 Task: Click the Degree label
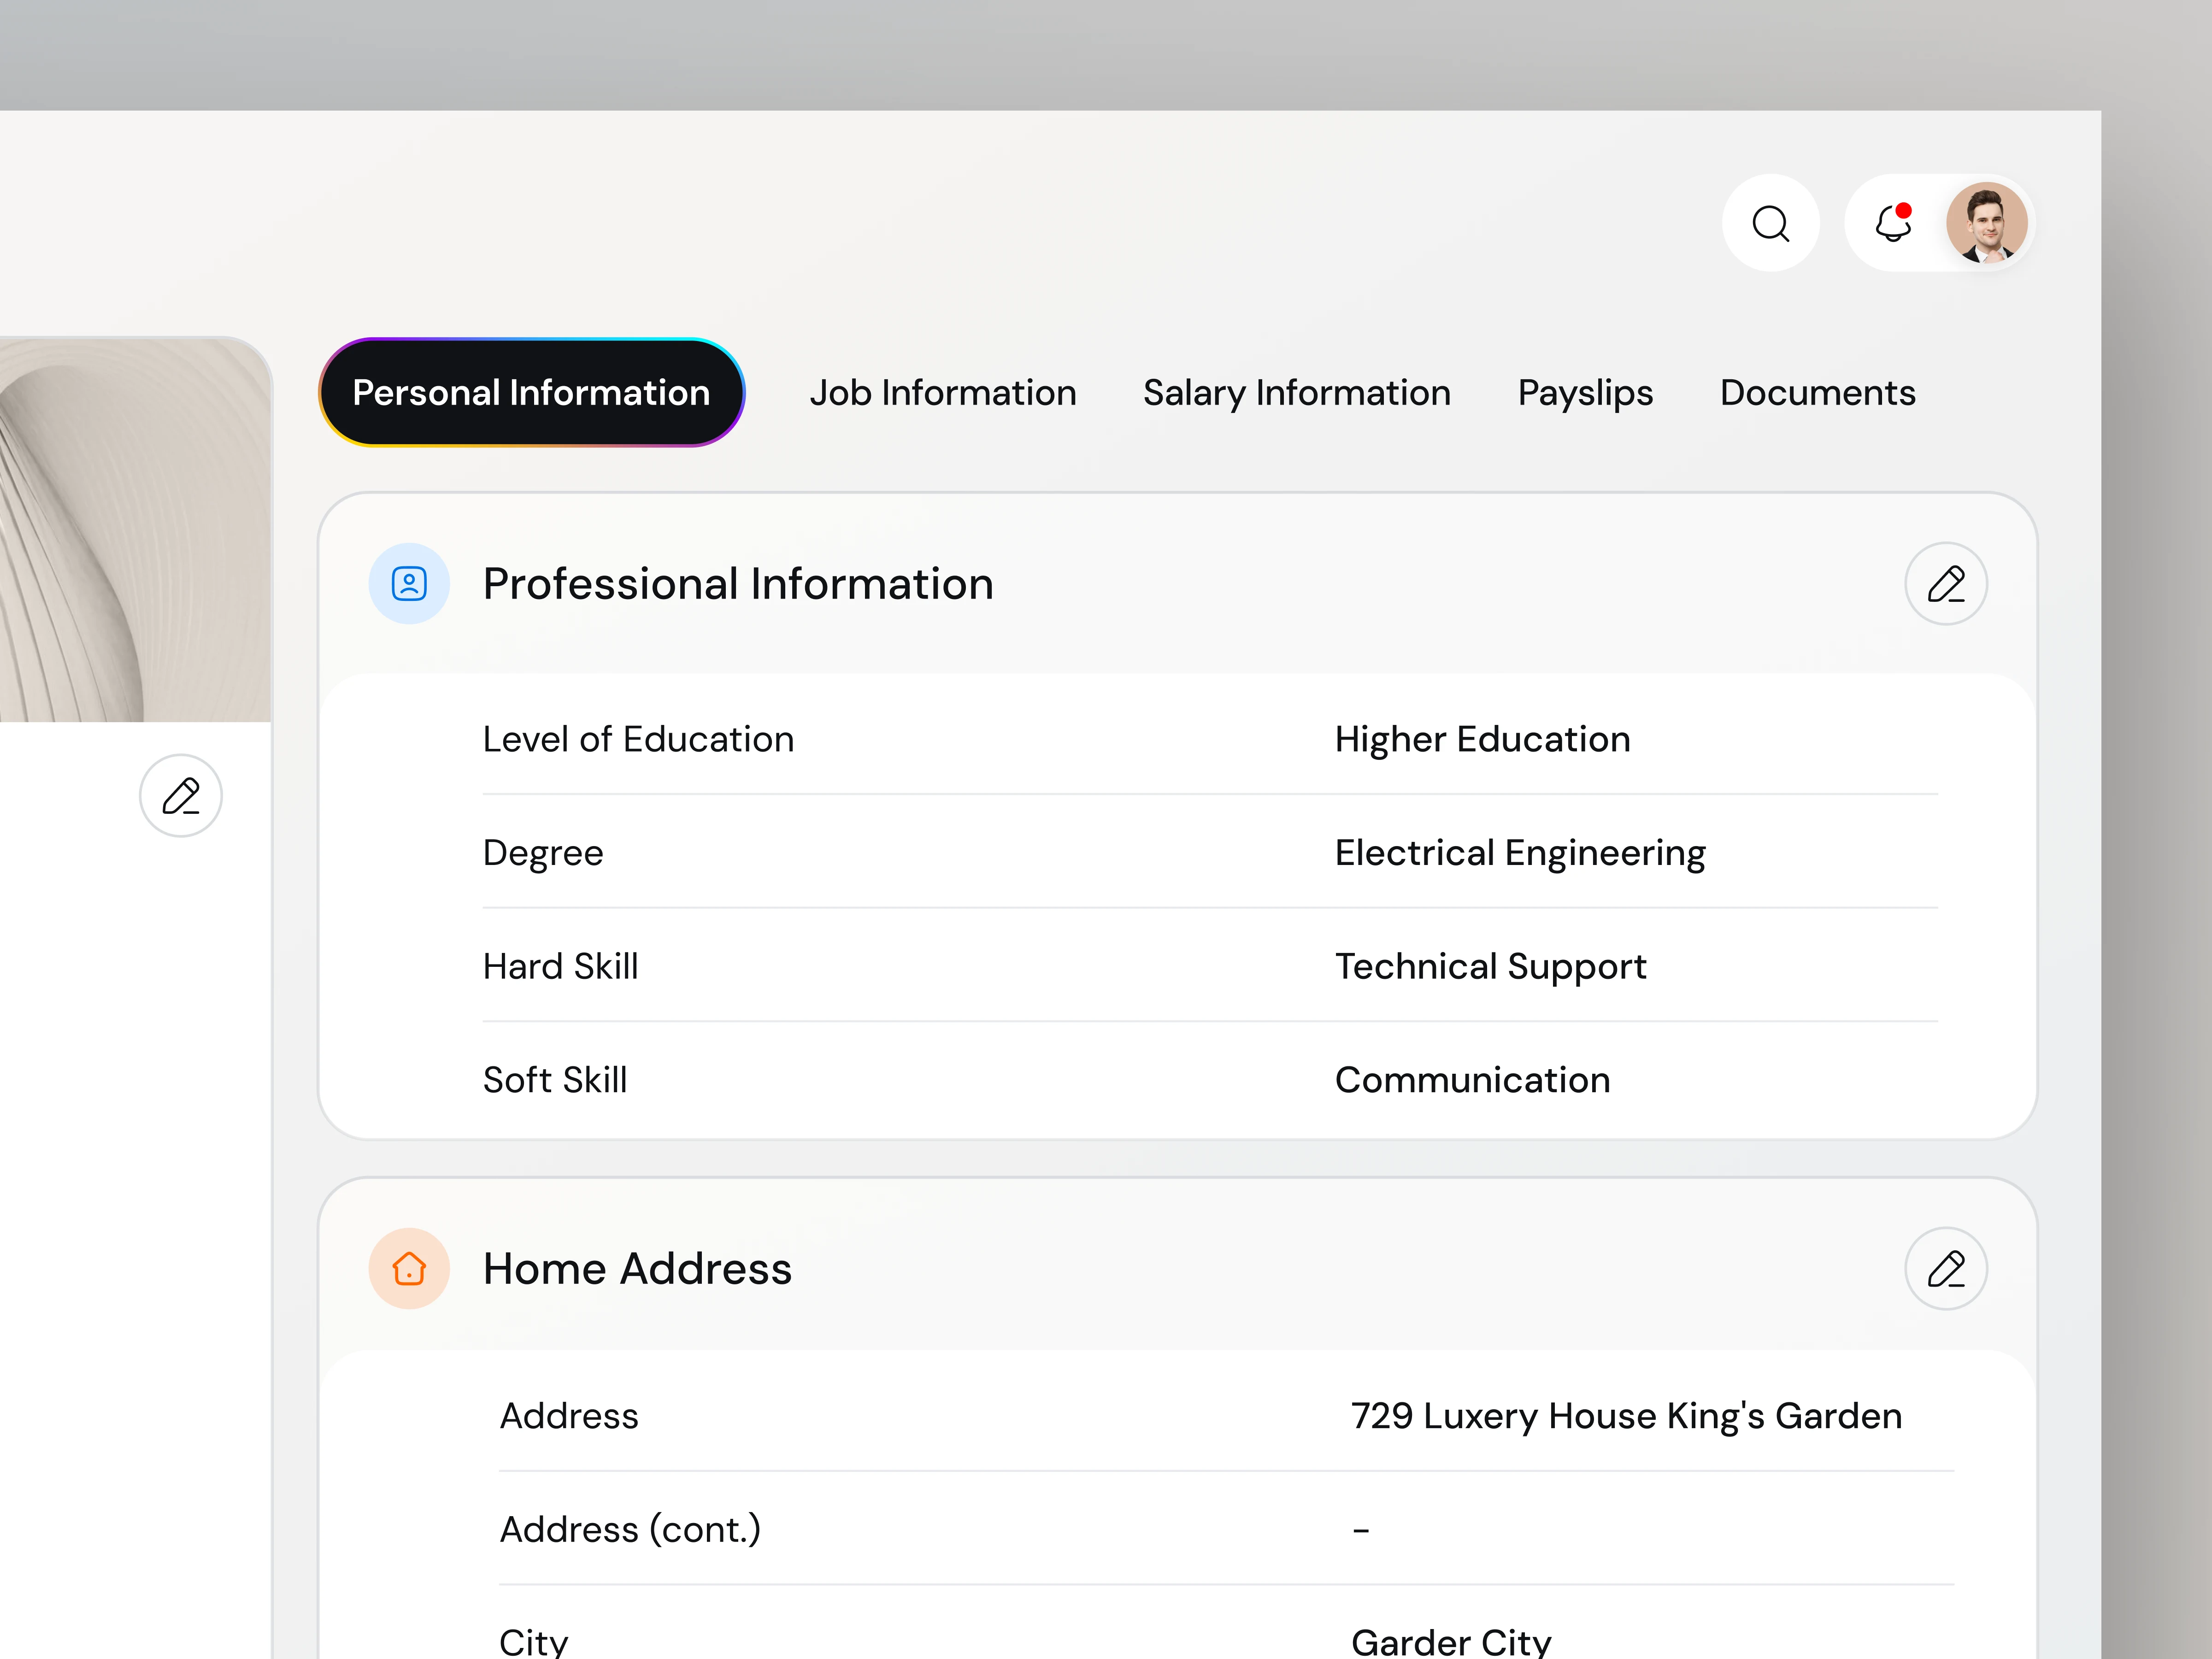543,853
